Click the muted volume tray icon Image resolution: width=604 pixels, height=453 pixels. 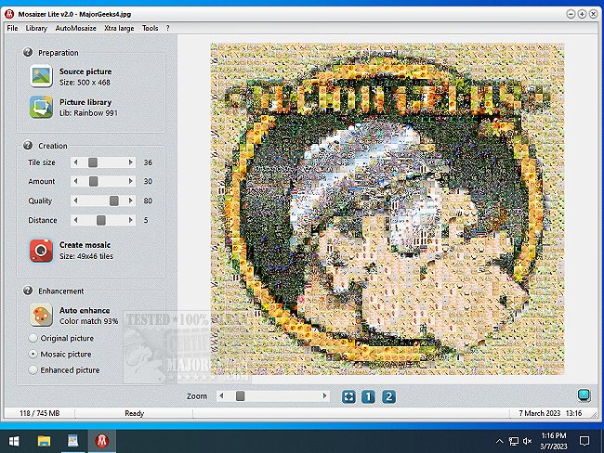tap(528, 441)
